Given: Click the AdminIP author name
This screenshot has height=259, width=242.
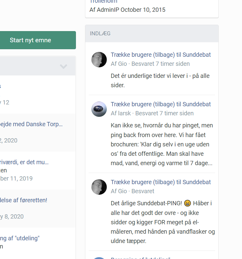Looking at the screenshot, I should [x=108, y=10].
